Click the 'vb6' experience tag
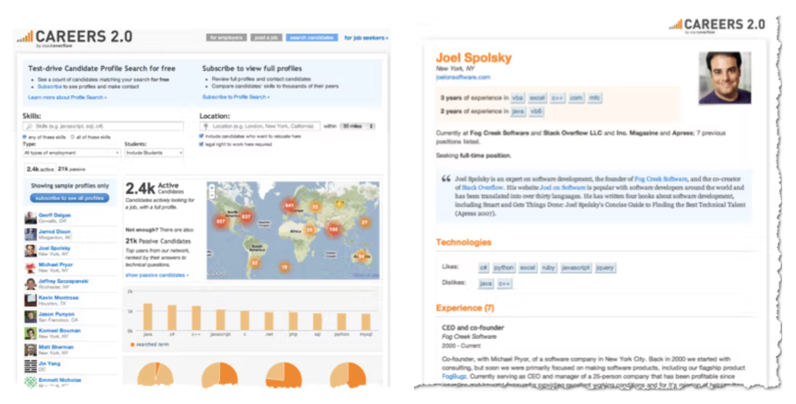This screenshot has height=404, width=796. click(x=536, y=111)
